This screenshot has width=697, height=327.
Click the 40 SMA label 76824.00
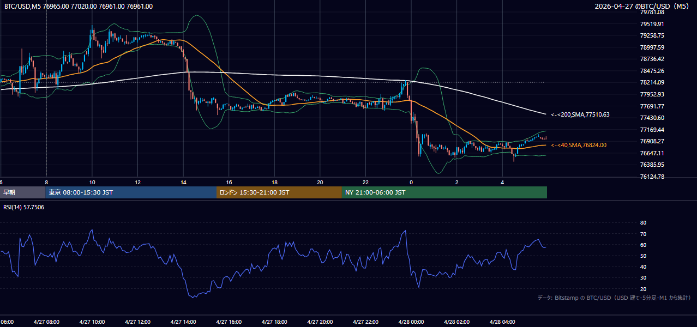(x=579, y=145)
